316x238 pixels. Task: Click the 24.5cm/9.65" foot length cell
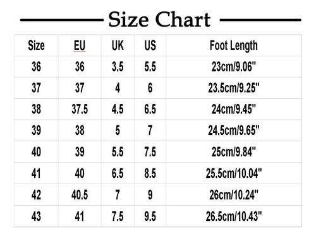pos(234,130)
